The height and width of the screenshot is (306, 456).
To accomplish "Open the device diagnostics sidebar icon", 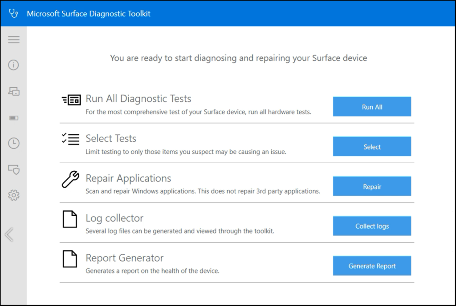I will point(14,92).
